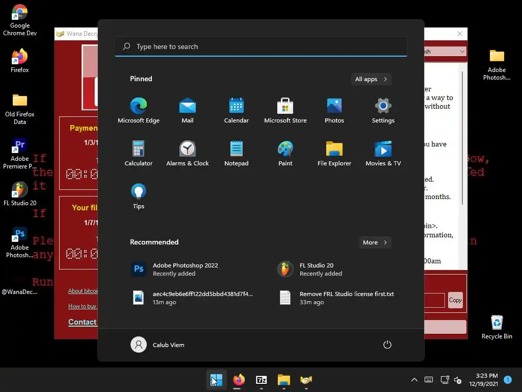Select Adobe Photoshop shortcut on left desktop

pos(20,242)
